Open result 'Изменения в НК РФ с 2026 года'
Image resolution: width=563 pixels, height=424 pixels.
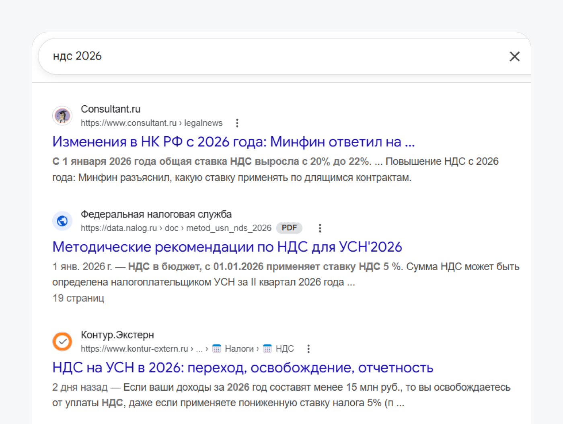click(233, 142)
